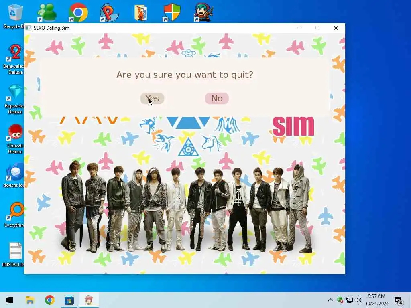Click No to stay in game
Image resolution: width=411 pixels, height=308 pixels.
pos(217,99)
